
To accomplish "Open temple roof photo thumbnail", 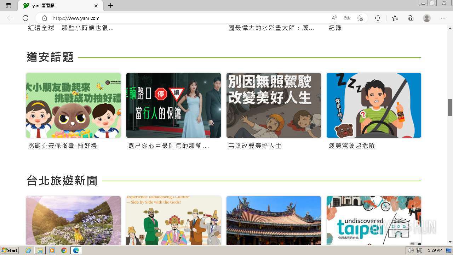I will click(x=274, y=220).
